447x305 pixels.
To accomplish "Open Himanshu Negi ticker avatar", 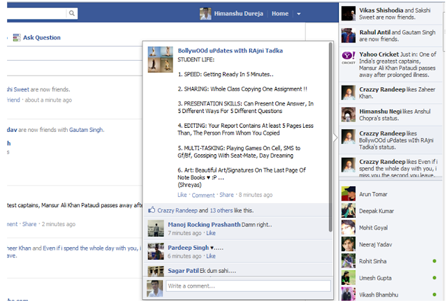I will (349, 114).
